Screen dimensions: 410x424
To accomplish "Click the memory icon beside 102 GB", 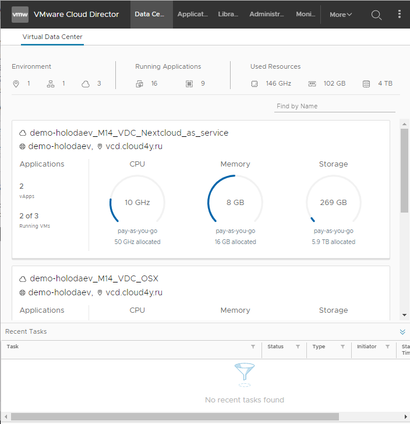I will 312,84.
